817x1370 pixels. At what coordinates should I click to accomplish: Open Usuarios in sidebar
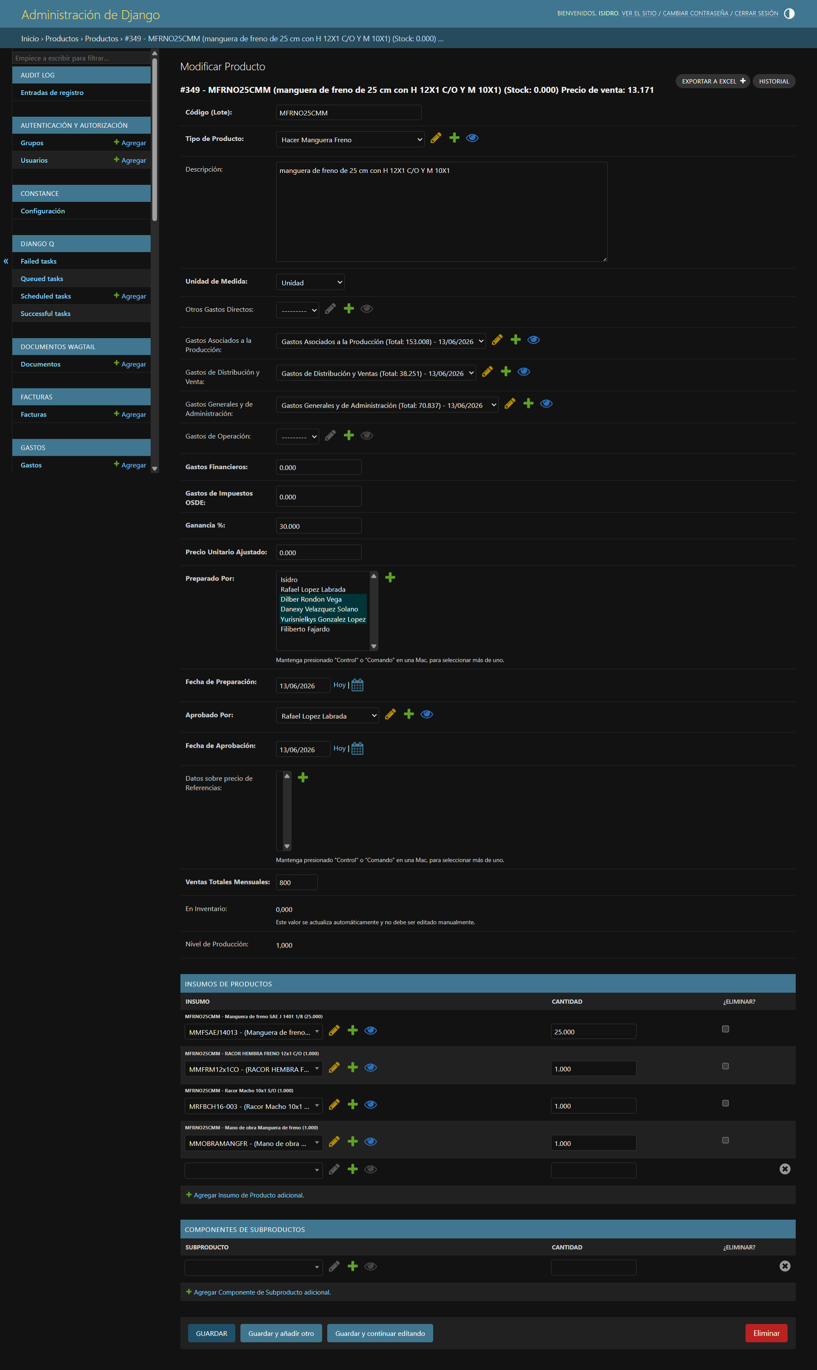tap(34, 160)
